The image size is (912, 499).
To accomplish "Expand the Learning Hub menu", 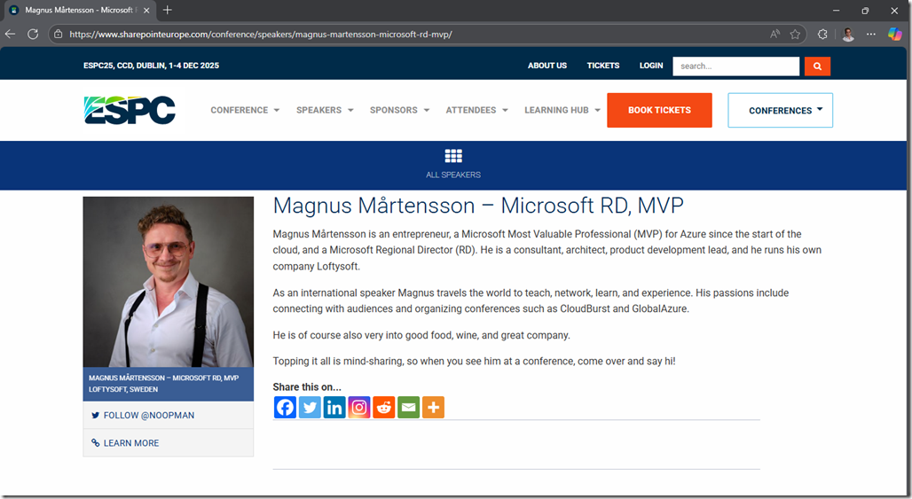I will 562,110.
